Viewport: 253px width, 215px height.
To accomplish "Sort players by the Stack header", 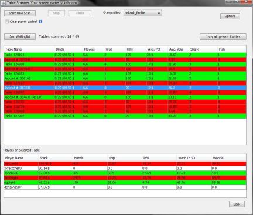I will (x=56, y=158).
